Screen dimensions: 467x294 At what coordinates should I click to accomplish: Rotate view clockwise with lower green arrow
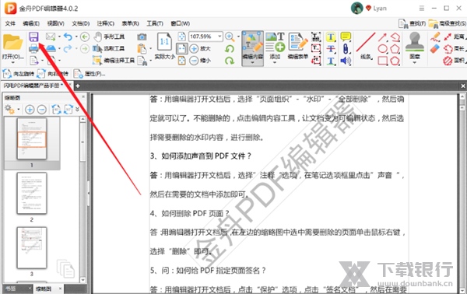click(230, 61)
